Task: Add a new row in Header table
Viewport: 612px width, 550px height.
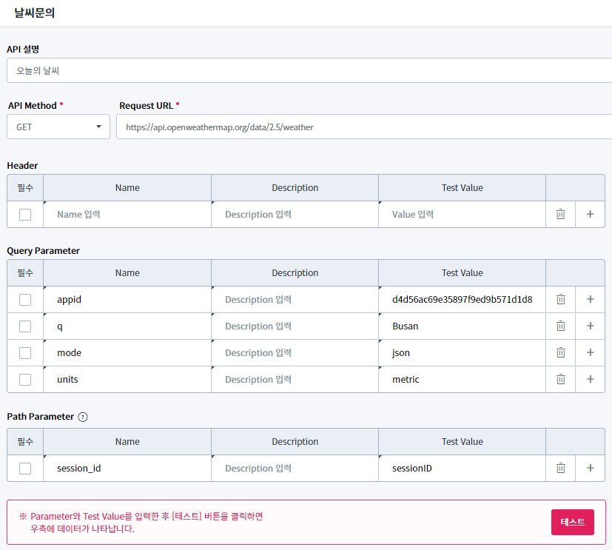Action: [590, 214]
